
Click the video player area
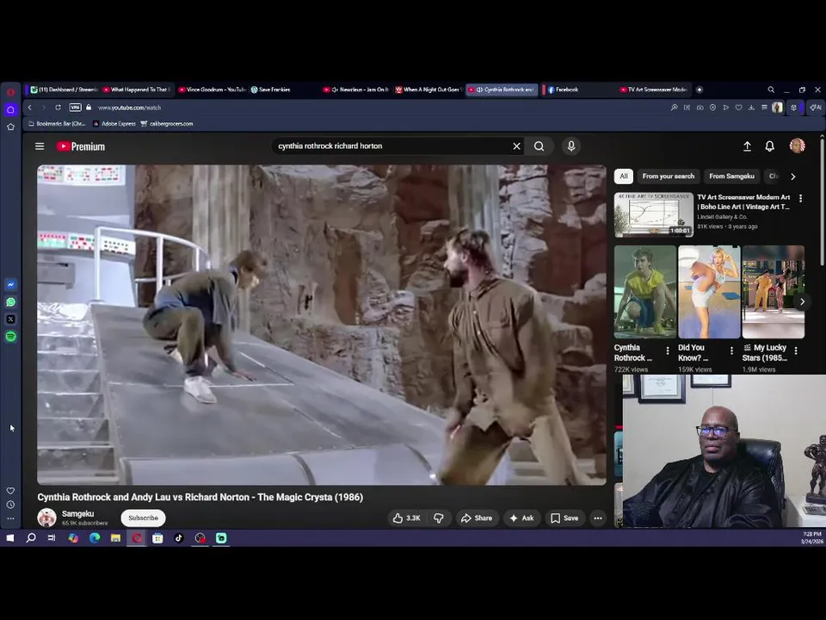tap(321, 325)
